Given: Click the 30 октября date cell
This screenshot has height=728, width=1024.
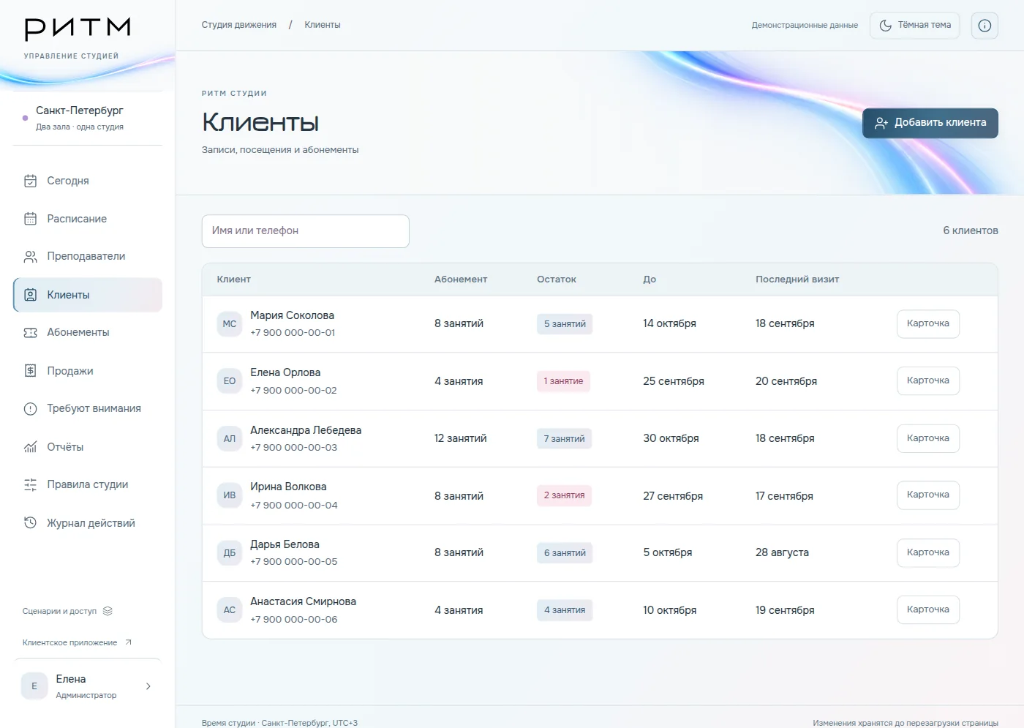Looking at the screenshot, I should (671, 438).
